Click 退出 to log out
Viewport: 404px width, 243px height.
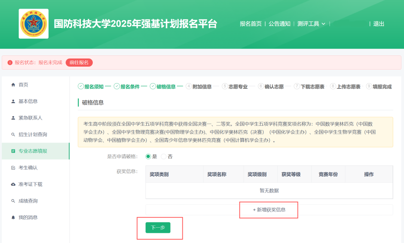(379, 24)
